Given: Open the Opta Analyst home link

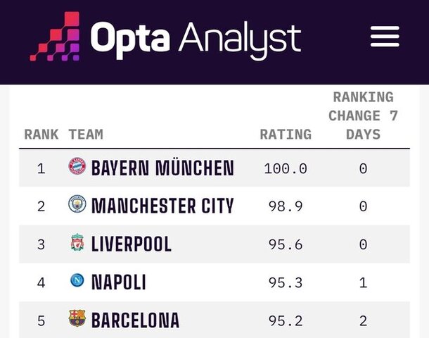Looking at the screenshot, I should pos(196,38).
